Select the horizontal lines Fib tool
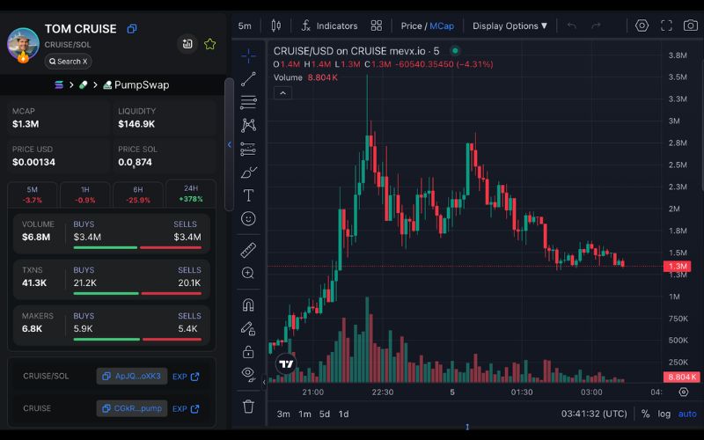Screen dimensions: 704x440 pyautogui.click(x=248, y=102)
